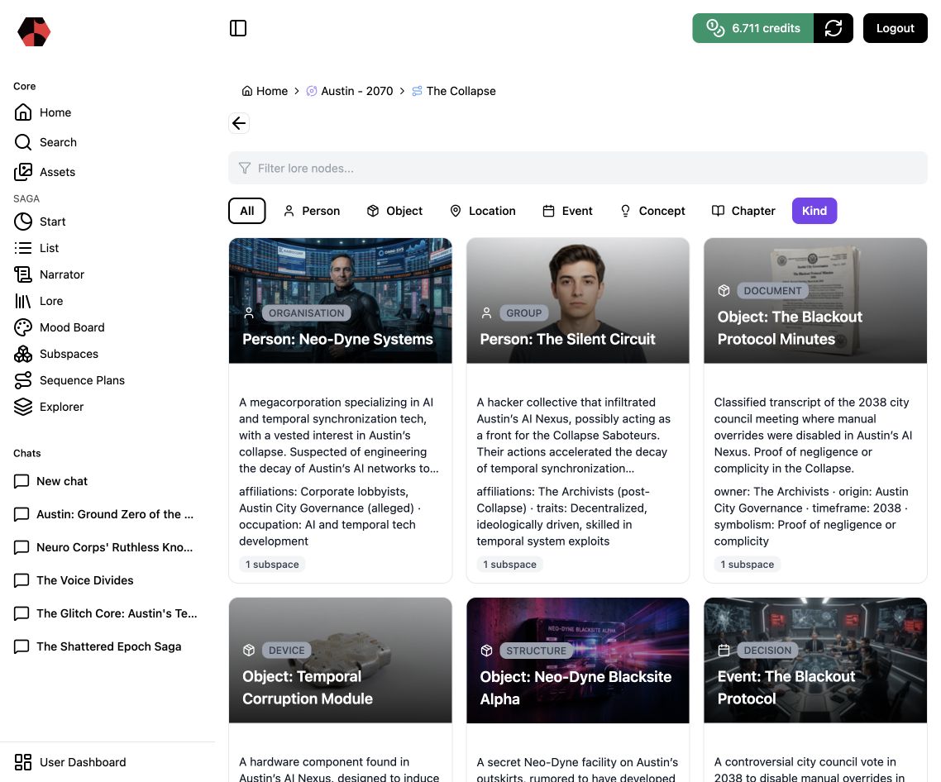Screen dimensions: 941x782
Task: Toggle the purple Kind button
Action: click(814, 211)
